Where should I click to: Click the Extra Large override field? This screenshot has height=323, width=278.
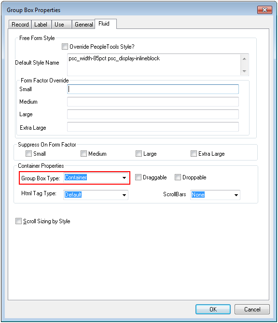point(153,127)
